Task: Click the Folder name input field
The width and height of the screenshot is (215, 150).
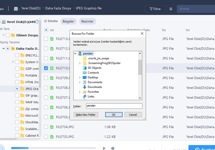Action: tap(114, 106)
